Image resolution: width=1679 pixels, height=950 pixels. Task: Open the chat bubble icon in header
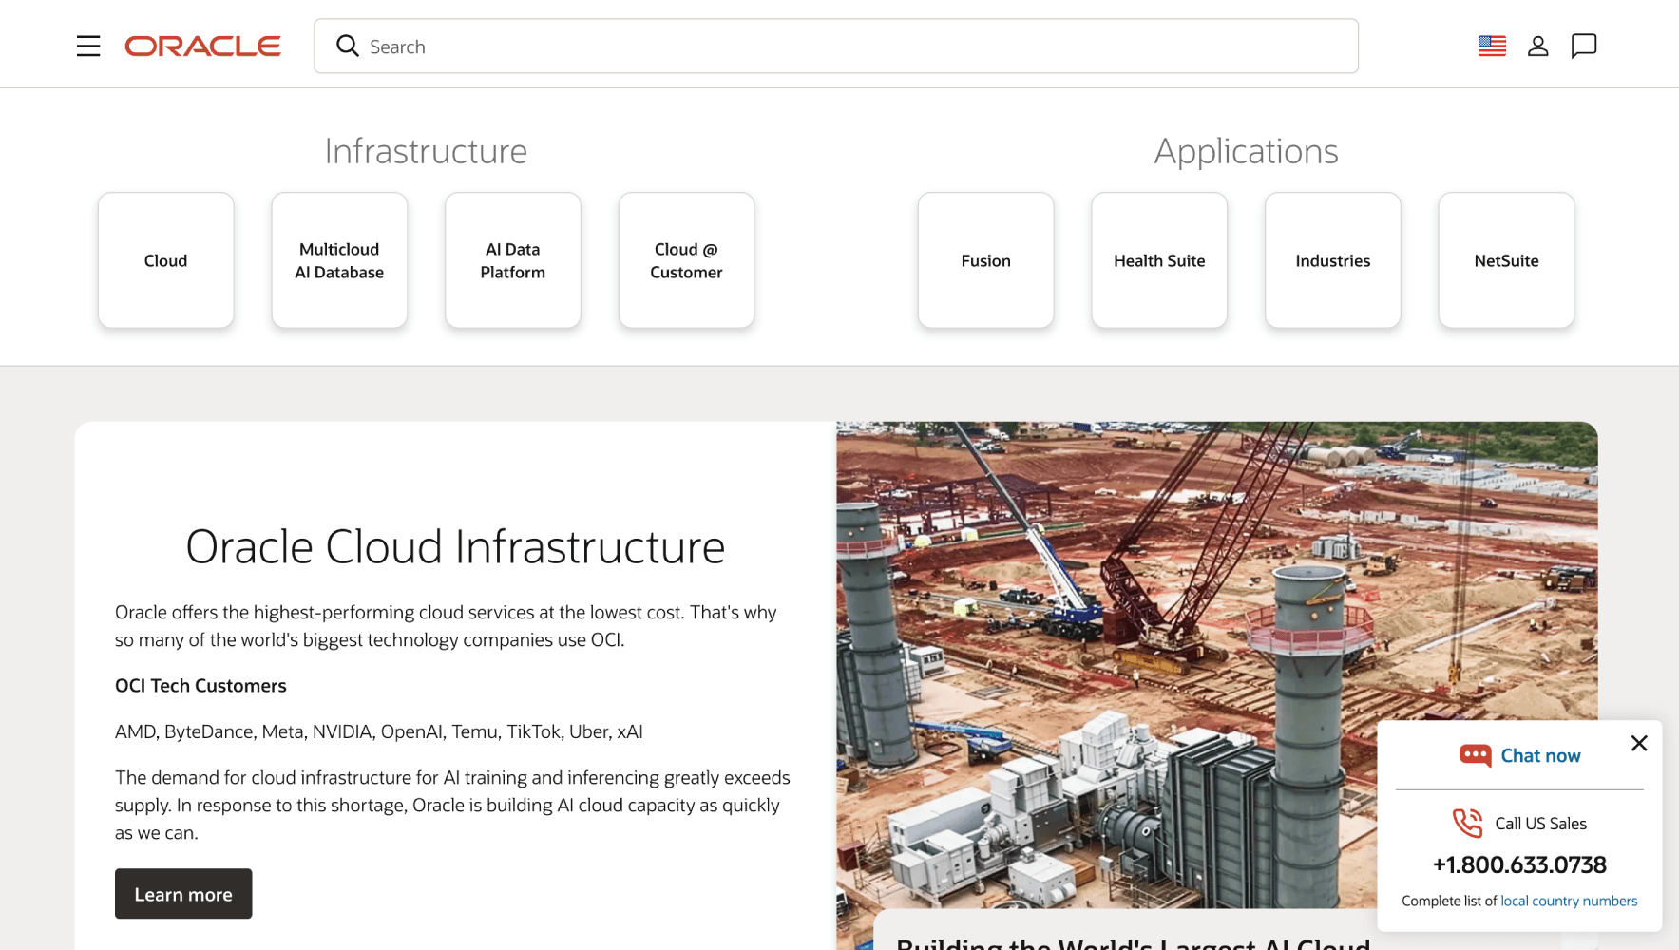(1584, 46)
